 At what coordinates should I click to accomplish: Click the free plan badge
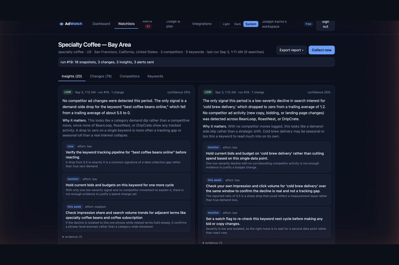308,24
